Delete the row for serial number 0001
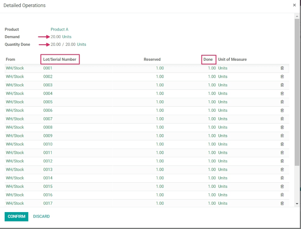This screenshot has height=229, width=301. pos(282,68)
